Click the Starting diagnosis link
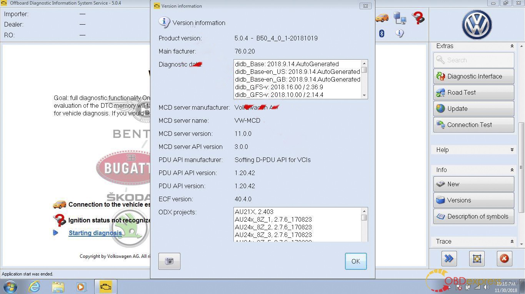This screenshot has width=525, height=294. click(95, 233)
